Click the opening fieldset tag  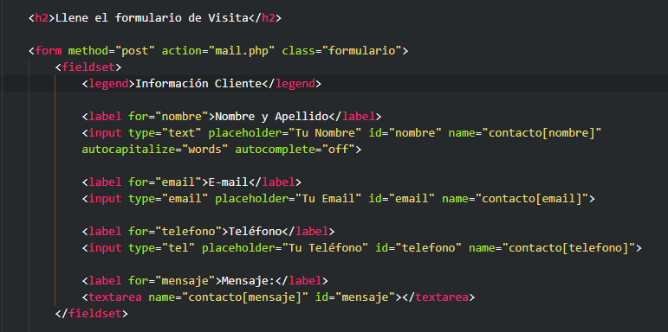pos(88,67)
